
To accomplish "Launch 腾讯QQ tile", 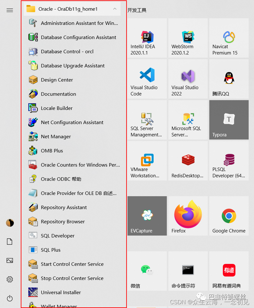I will (229, 79).
